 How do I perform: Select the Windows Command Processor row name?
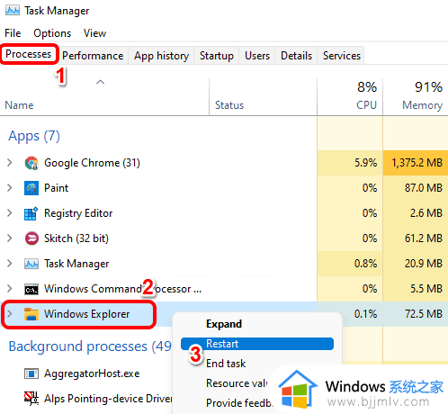pyautogui.click(x=122, y=289)
